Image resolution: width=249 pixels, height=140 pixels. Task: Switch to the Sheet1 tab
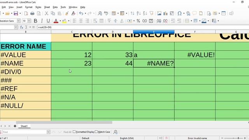click(24, 126)
